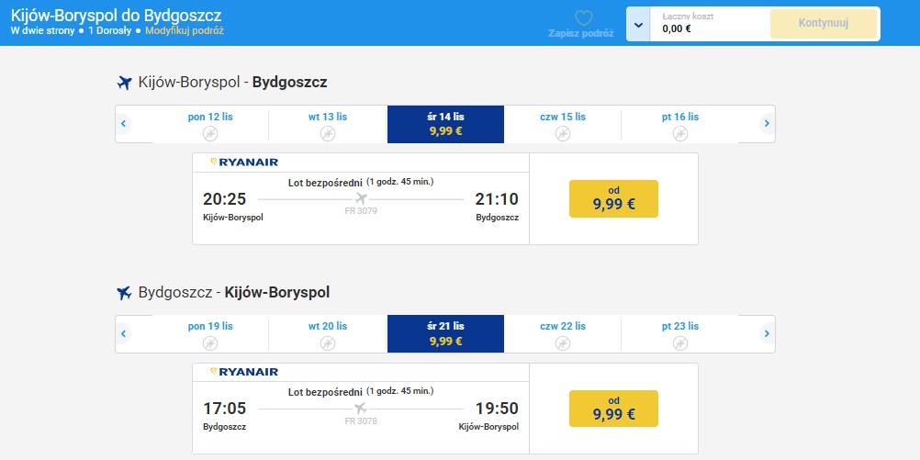Choose outbound date czw 15 lis

click(x=563, y=124)
